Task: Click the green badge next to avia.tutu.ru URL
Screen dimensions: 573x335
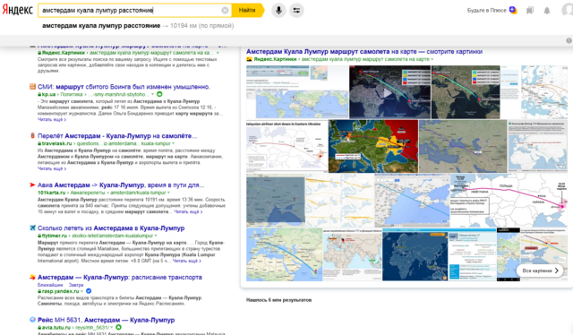Action: pos(118,327)
